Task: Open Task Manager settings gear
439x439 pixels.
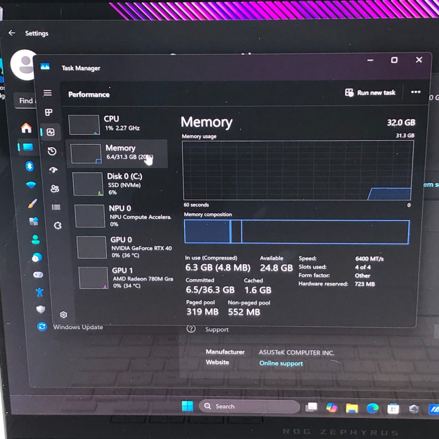Action: point(64,315)
